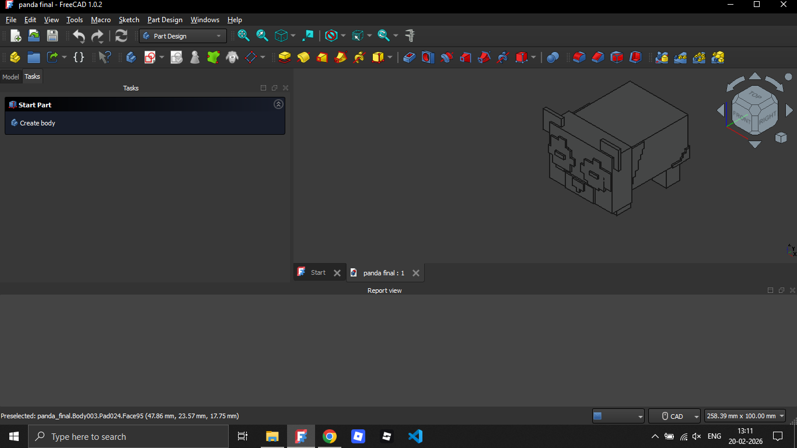The height and width of the screenshot is (448, 797).
Task: Select the Subtractive Loft tool
Action: 466,57
